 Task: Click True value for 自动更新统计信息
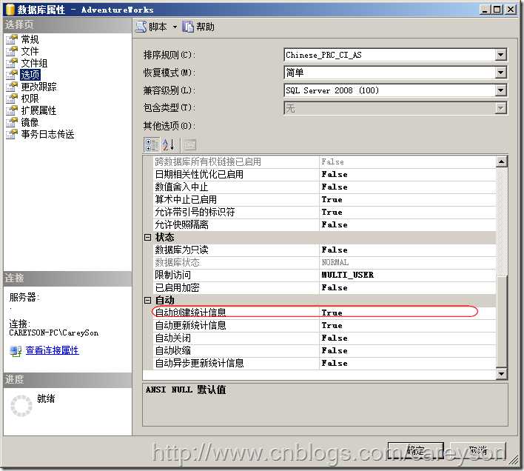click(332, 325)
